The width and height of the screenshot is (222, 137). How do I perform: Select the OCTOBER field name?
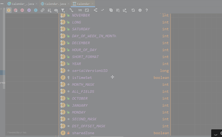click(x=80, y=99)
